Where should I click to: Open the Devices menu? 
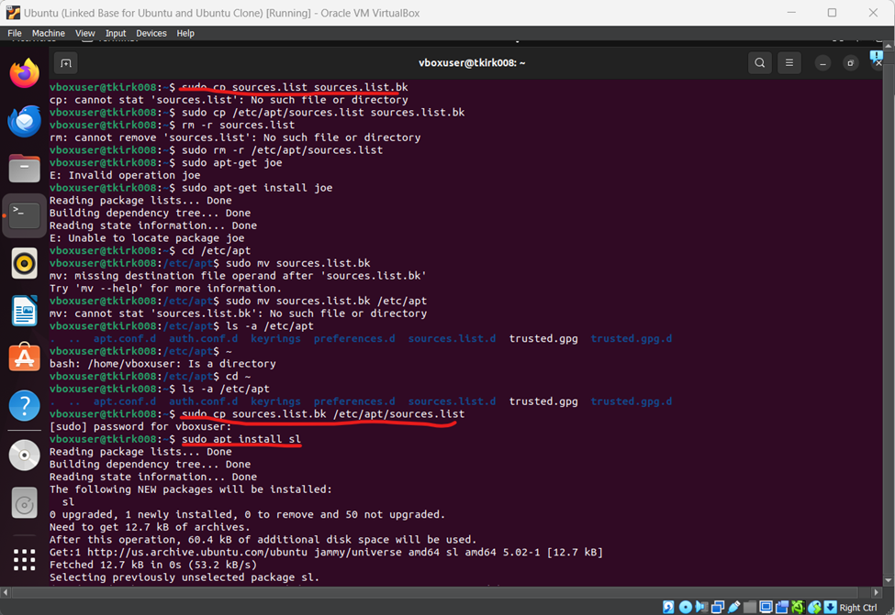pos(151,32)
